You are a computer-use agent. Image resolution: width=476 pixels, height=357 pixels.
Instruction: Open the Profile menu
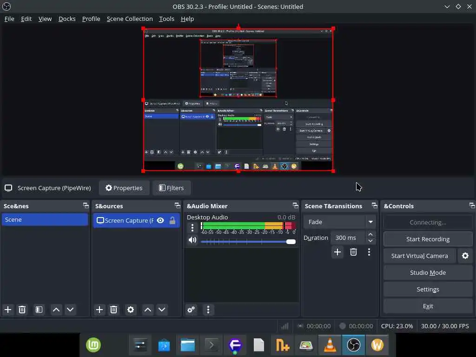91,19
